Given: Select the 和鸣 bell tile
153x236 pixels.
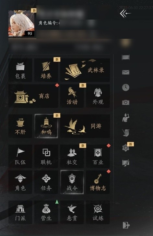Looking at the screenshot, I should pos(46,126).
